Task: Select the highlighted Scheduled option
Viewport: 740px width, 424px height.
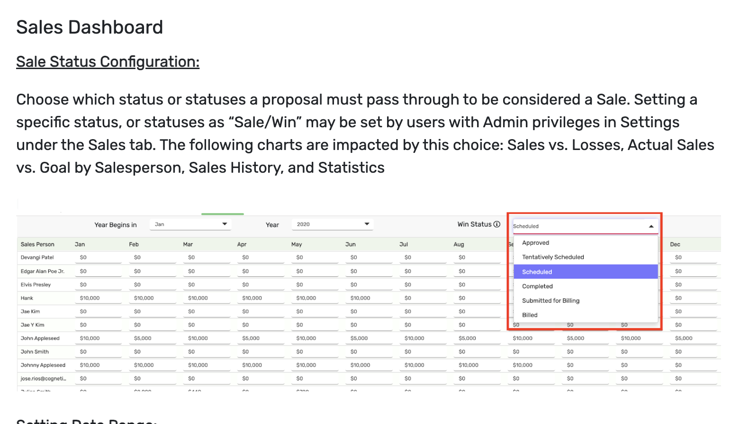Action: (537, 272)
